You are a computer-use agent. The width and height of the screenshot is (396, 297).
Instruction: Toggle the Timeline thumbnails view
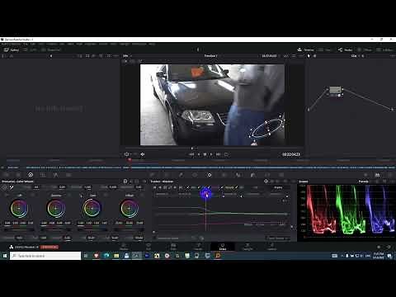(306, 49)
